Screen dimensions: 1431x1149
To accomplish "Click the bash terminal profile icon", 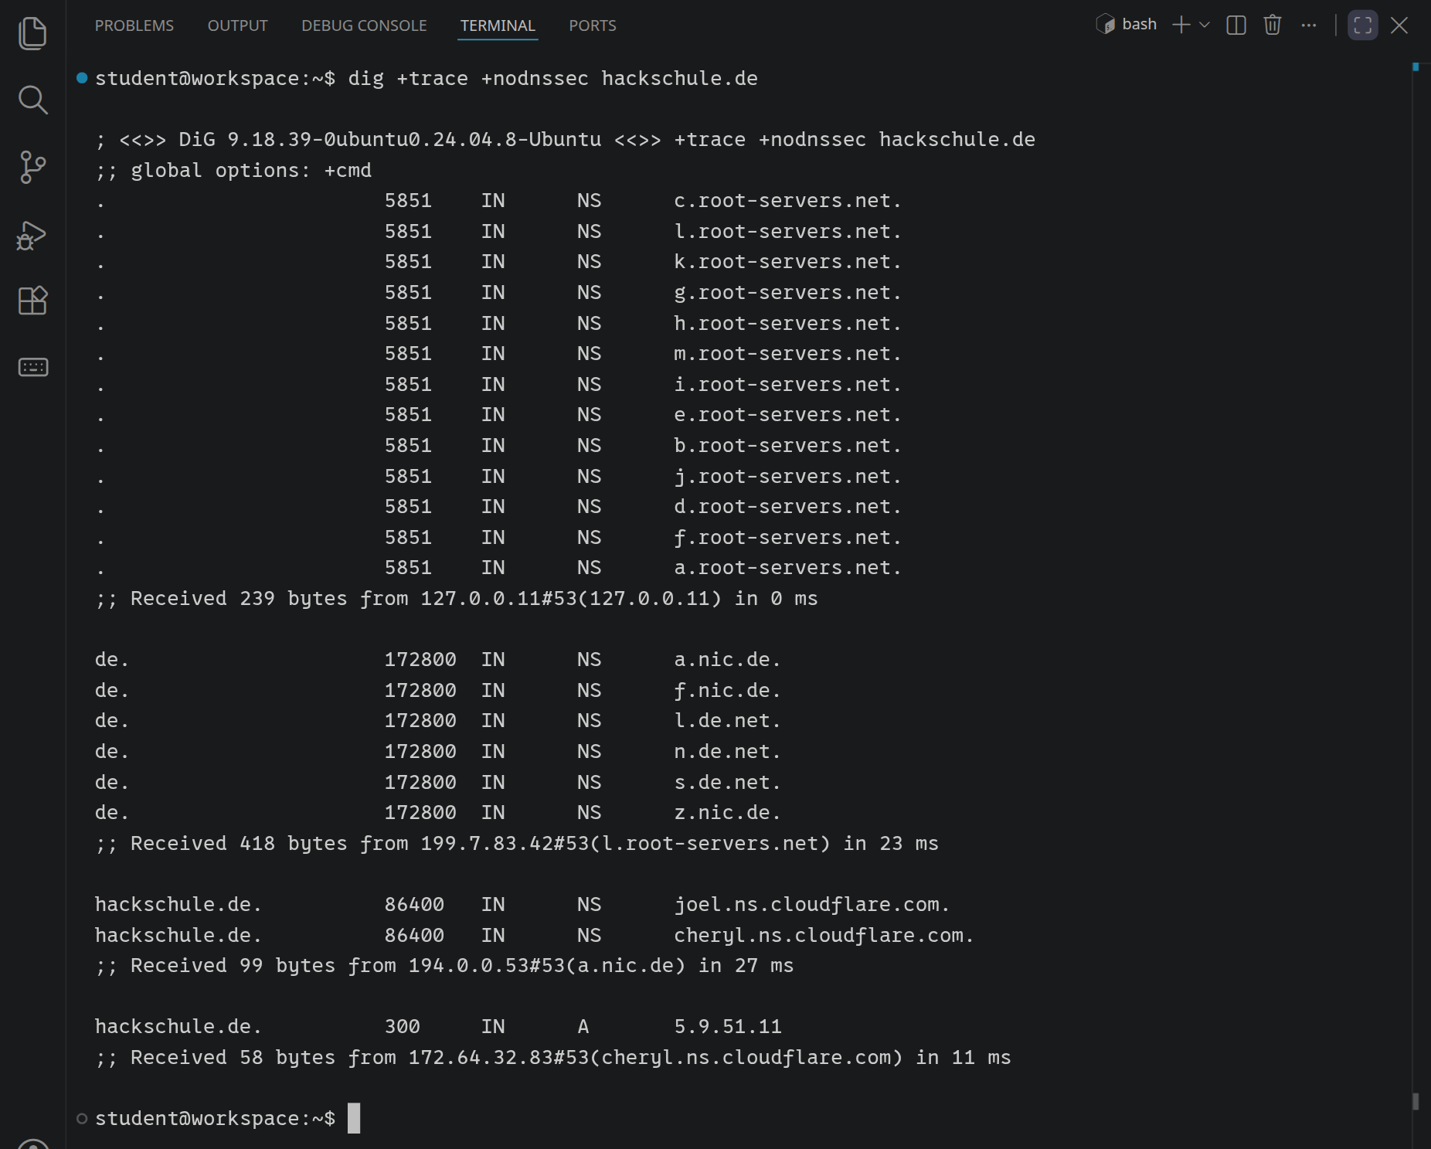I will coord(1106,25).
